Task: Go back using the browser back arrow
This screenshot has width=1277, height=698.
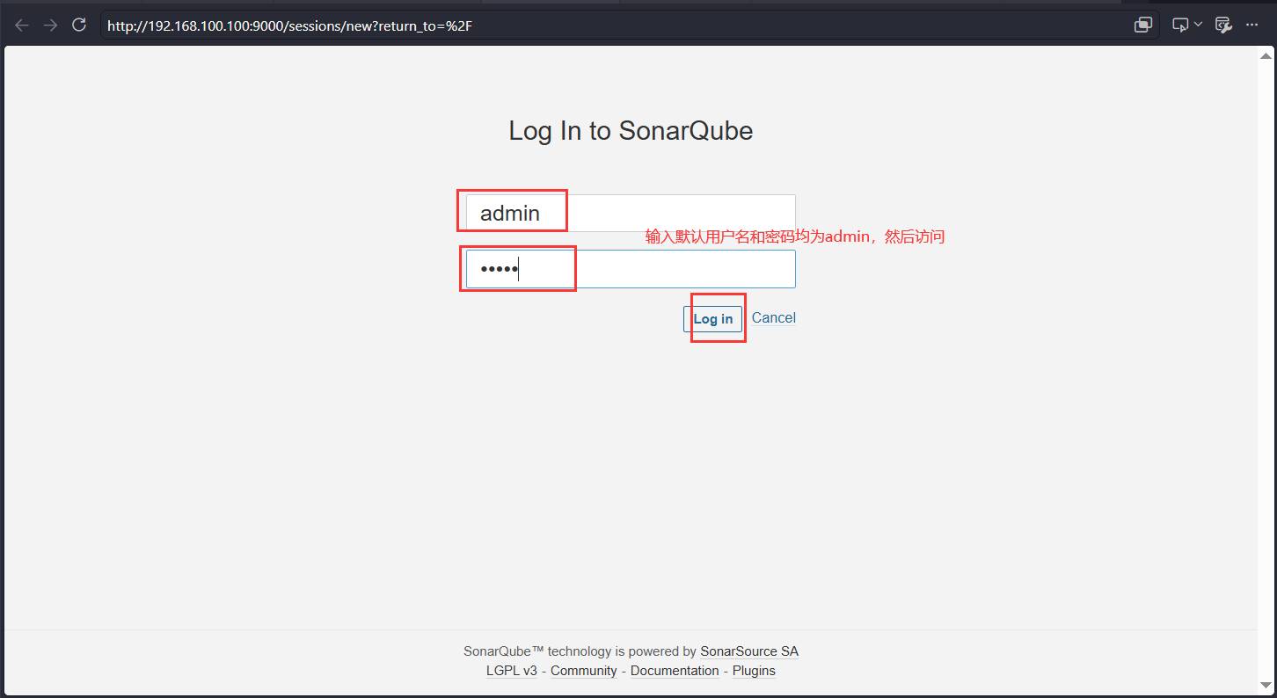Action: (x=22, y=25)
